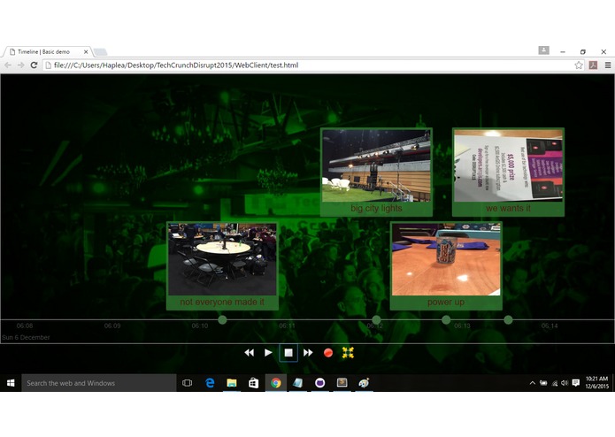Image resolution: width=615 pixels, height=437 pixels.
Task: Go forward with the browser forward arrow
Action: click(20, 65)
